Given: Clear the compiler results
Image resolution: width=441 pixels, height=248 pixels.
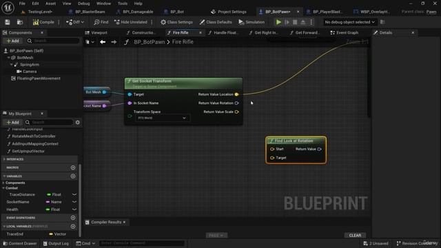Looking at the screenshot, I should click(x=355, y=236).
